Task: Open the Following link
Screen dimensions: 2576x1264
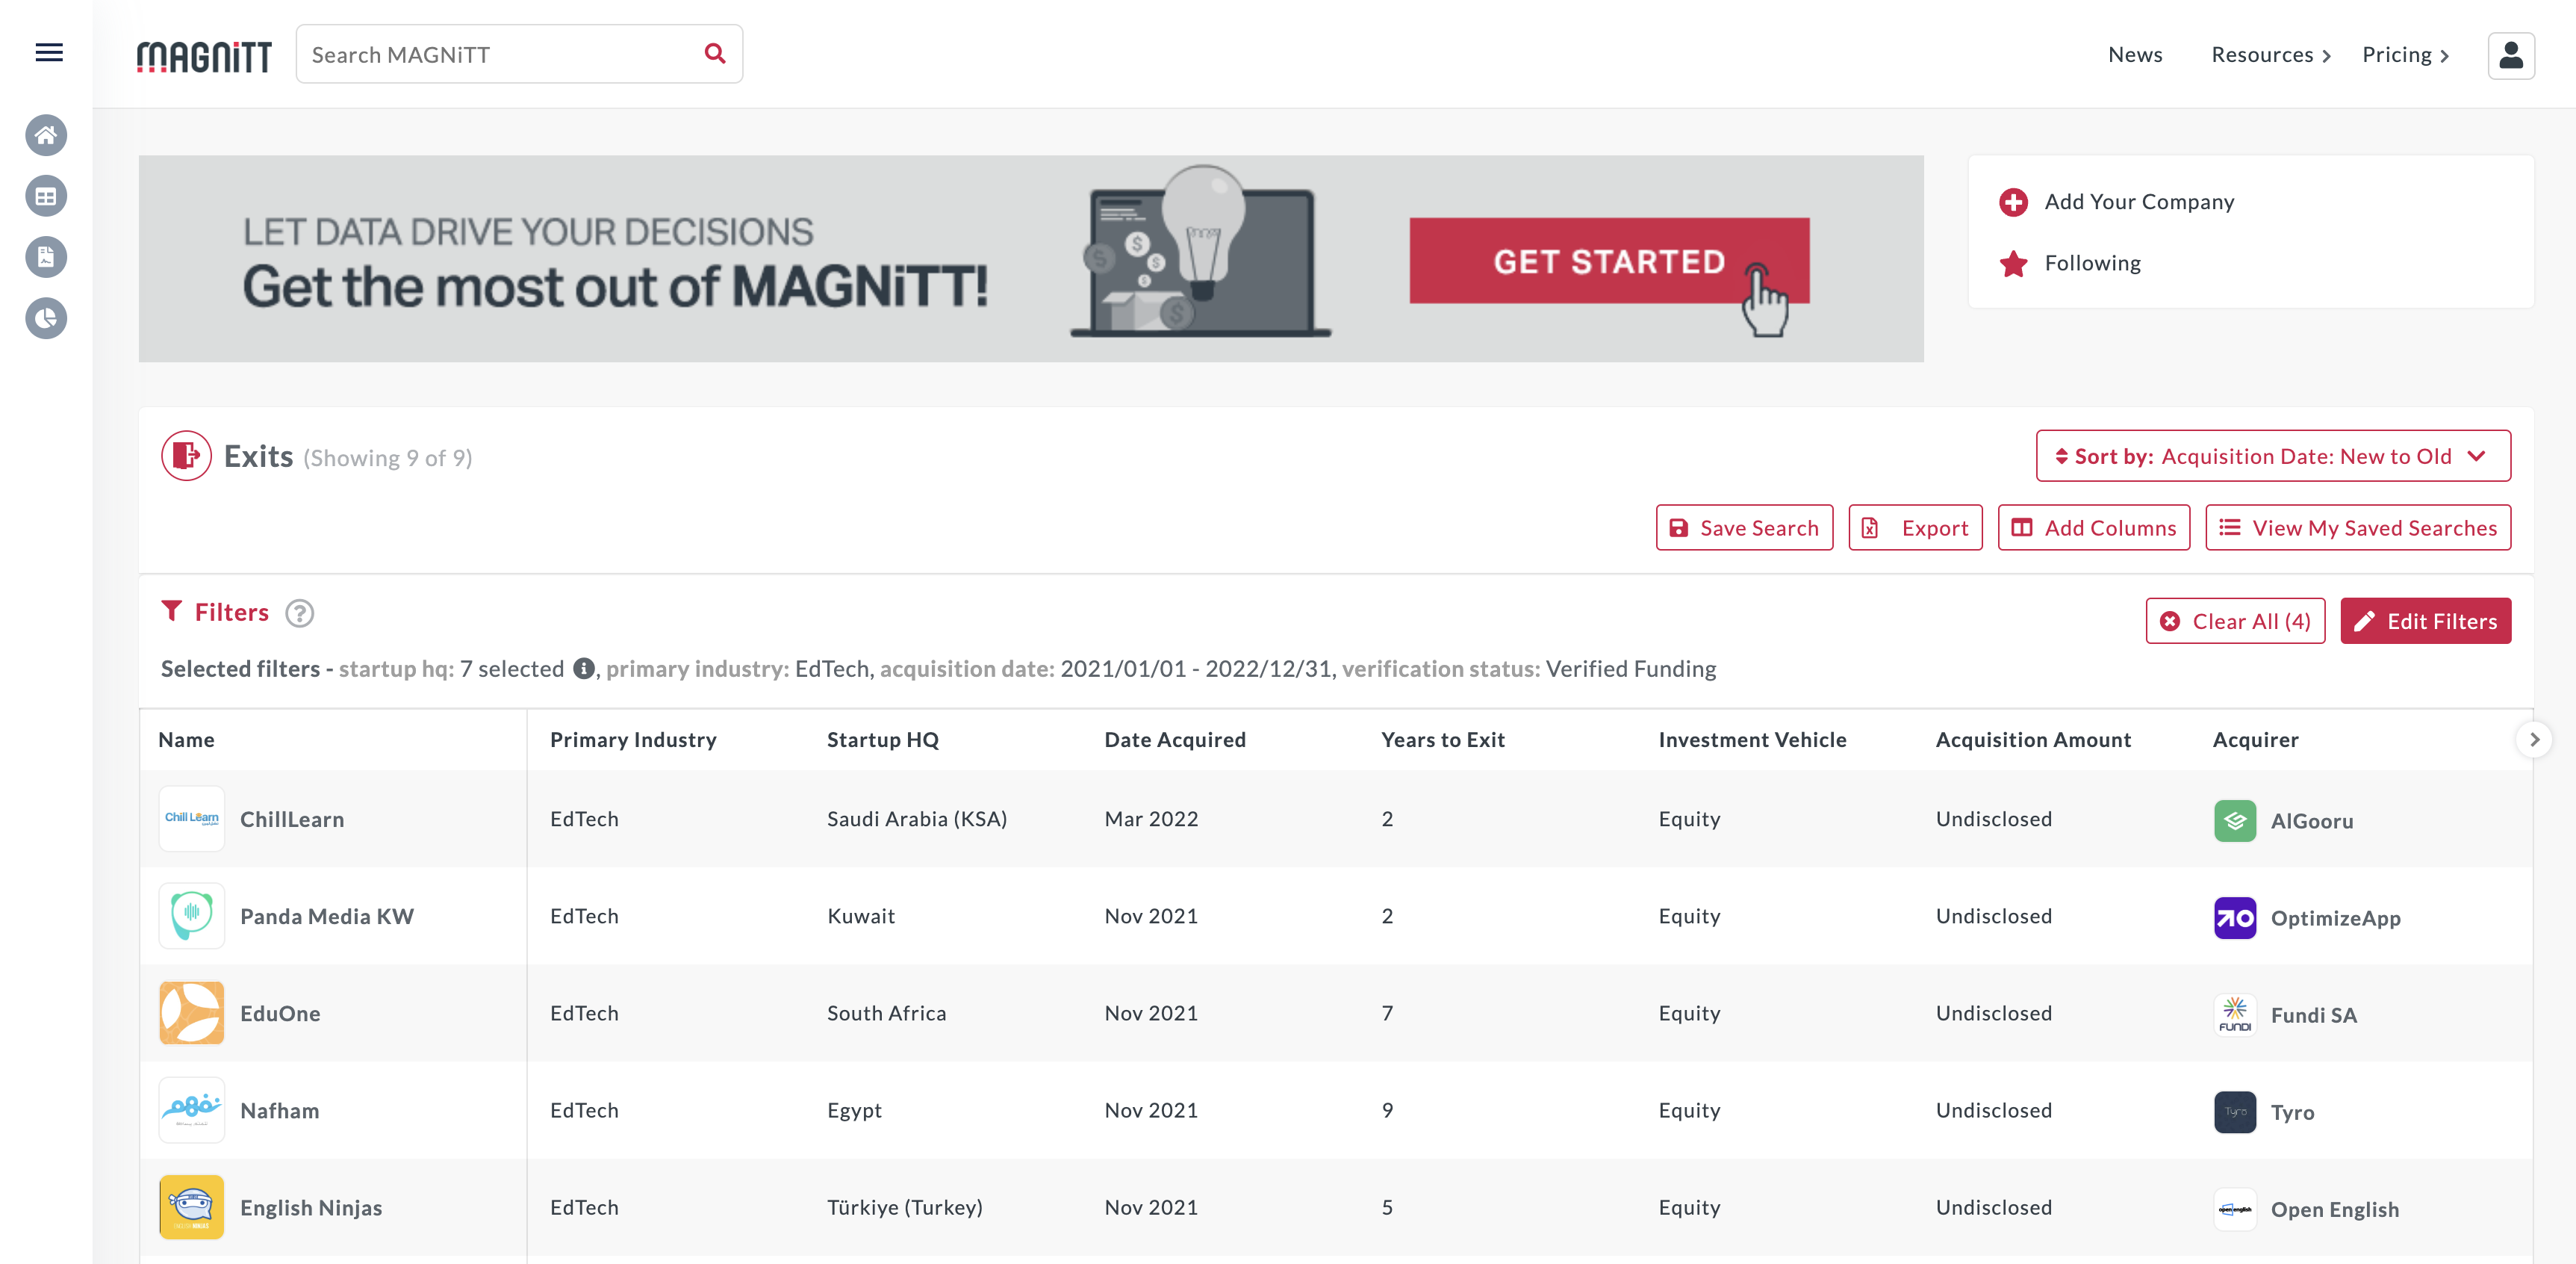Action: [2092, 263]
